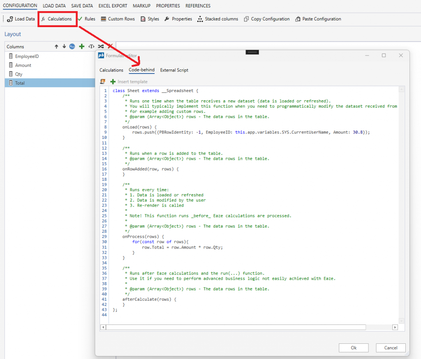Open Properties with the wrench icon
The image size is (421, 359).
pyautogui.click(x=178, y=19)
